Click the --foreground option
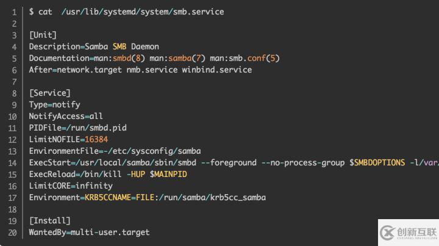Screen dimensions: 439x246 [229, 163]
